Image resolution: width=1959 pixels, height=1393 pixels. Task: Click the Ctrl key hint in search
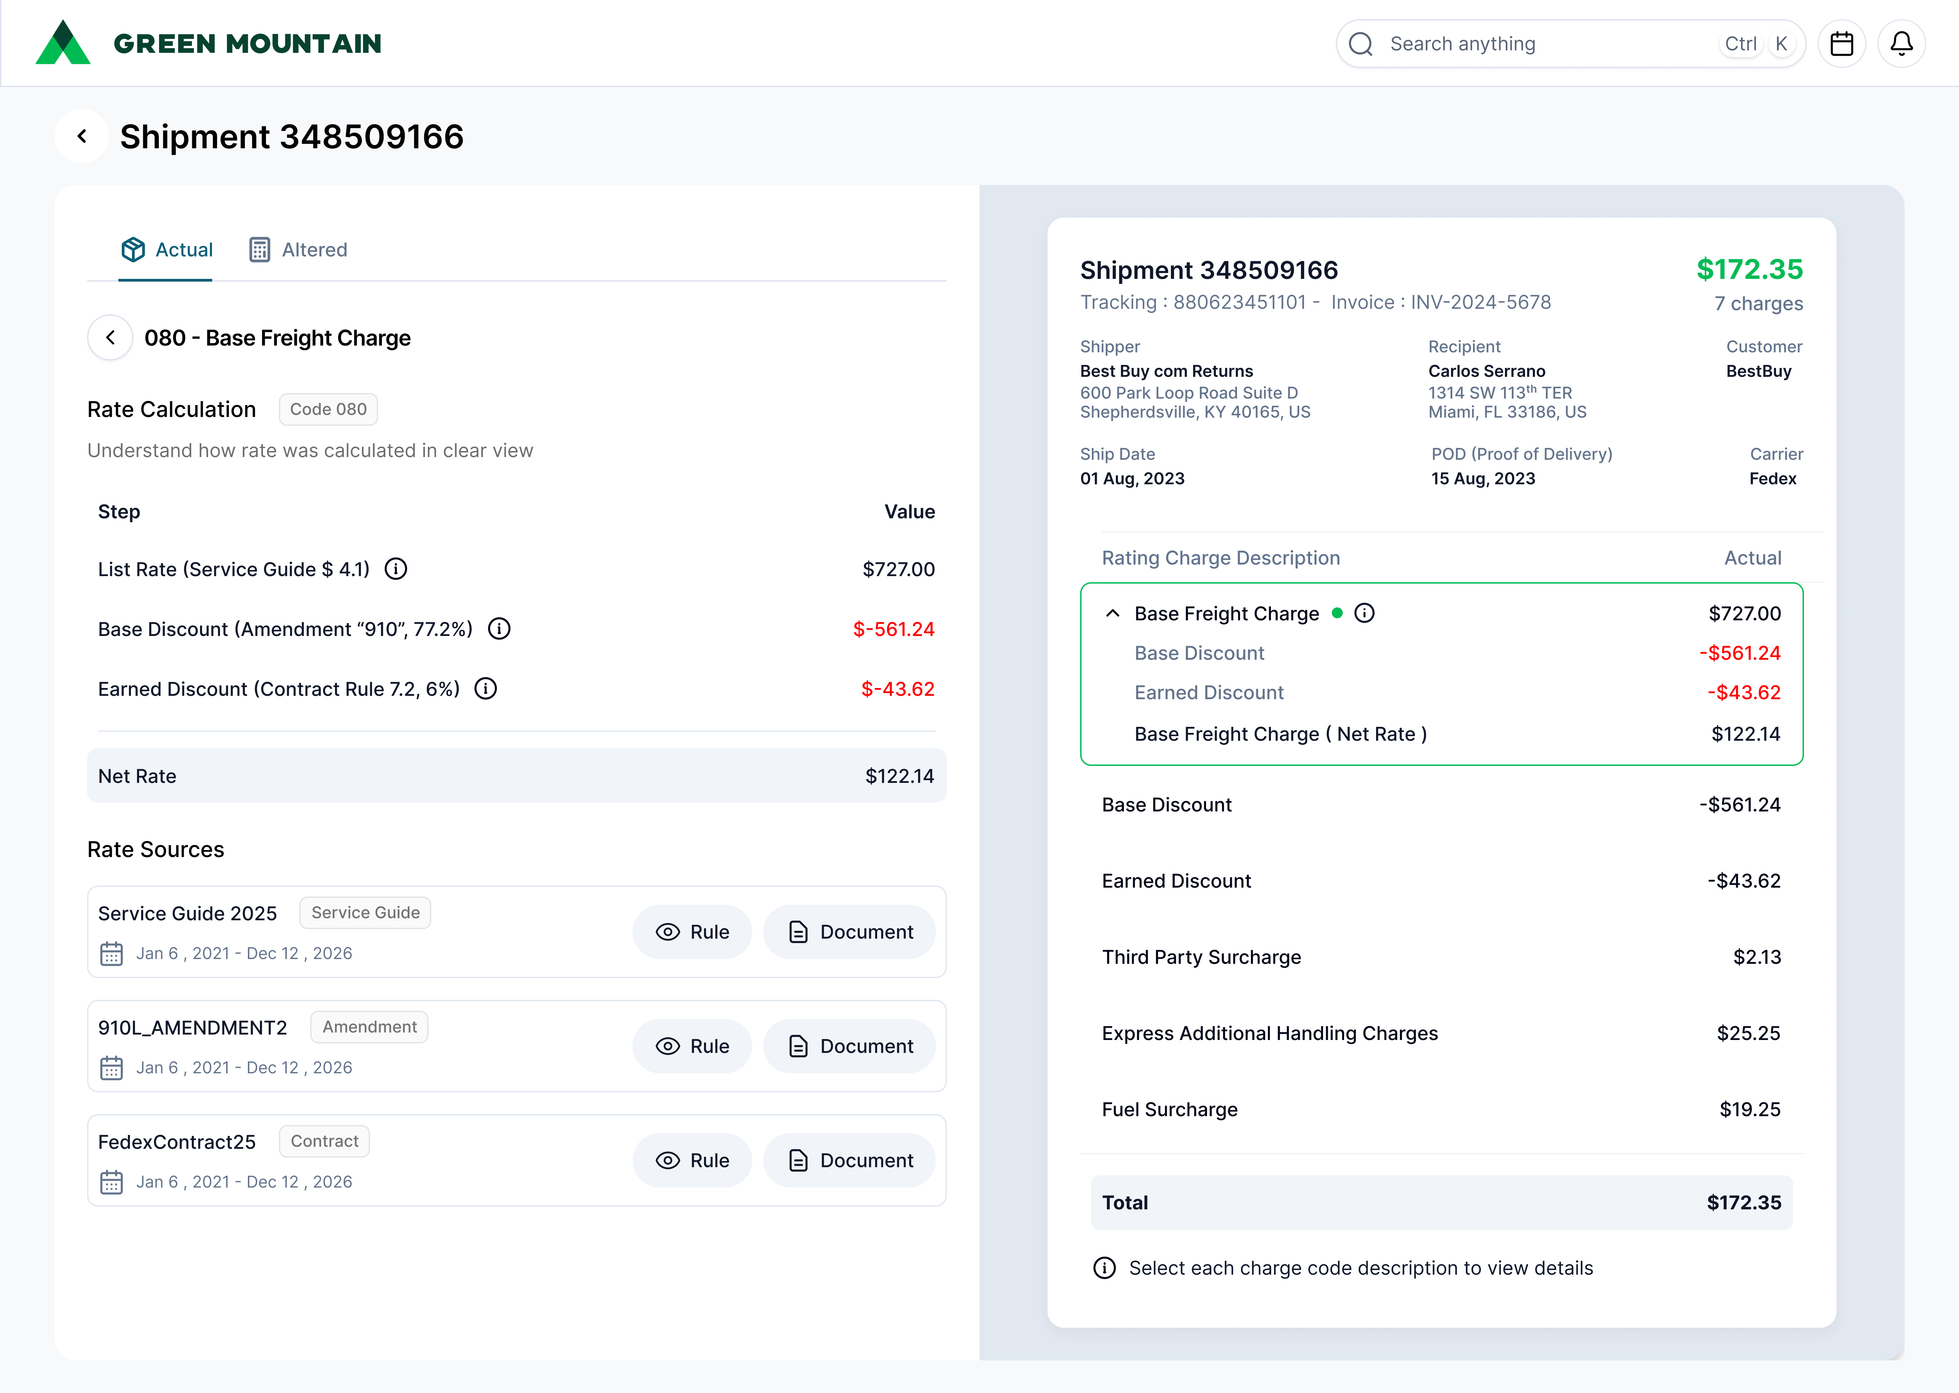pyautogui.click(x=1740, y=44)
